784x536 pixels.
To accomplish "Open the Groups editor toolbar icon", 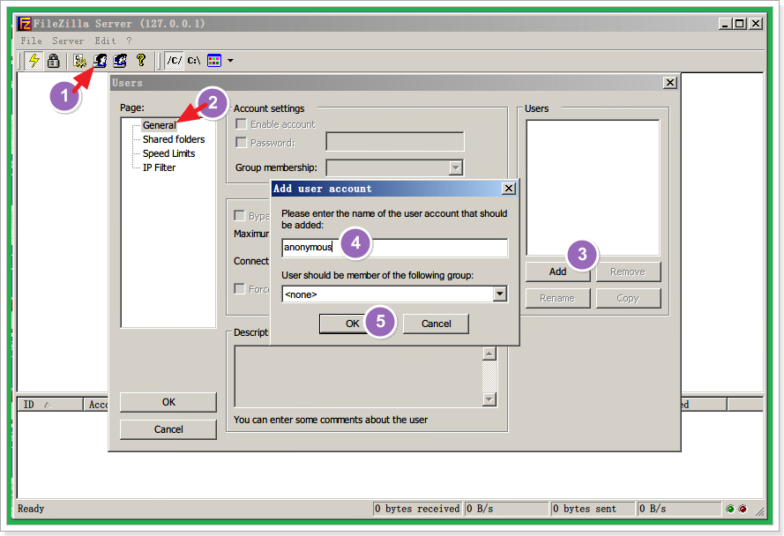I will pos(120,61).
